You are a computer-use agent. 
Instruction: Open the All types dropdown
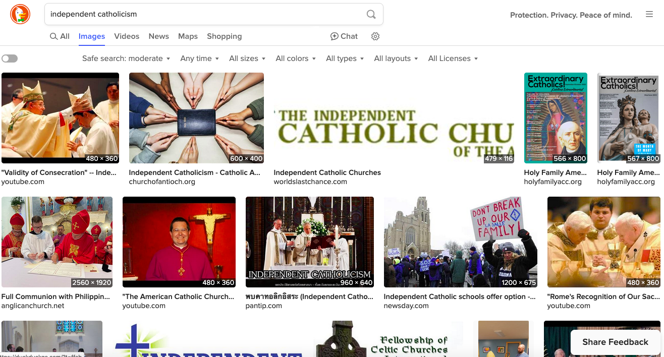345,58
